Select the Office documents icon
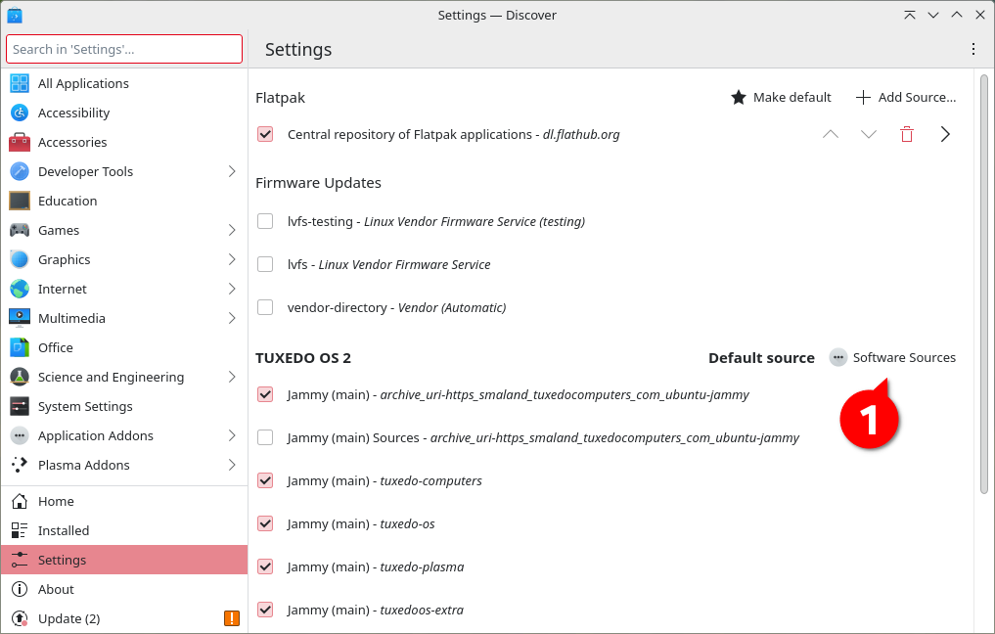The width and height of the screenshot is (995, 634). pos(20,347)
